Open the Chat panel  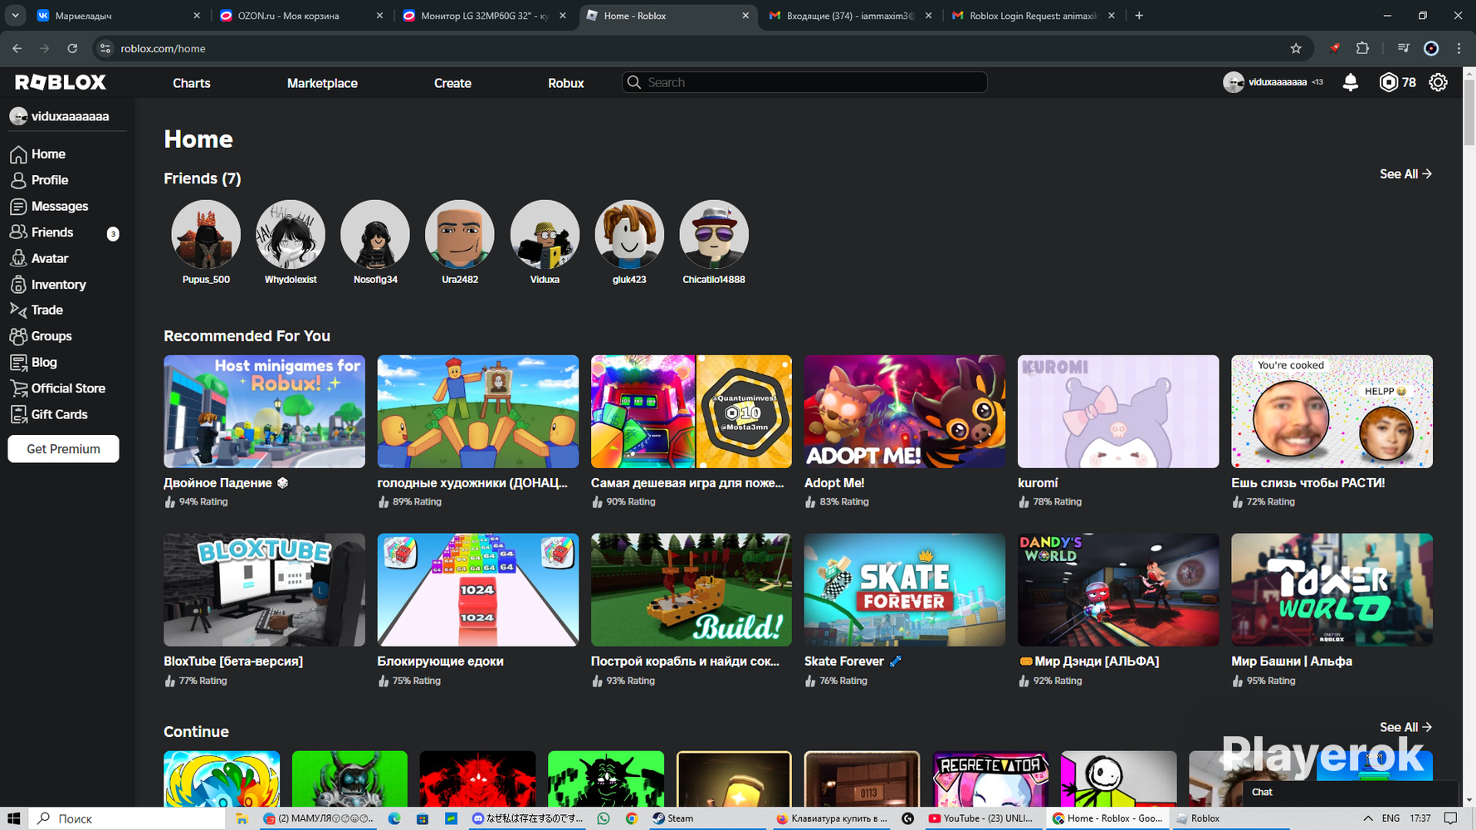(x=1350, y=793)
